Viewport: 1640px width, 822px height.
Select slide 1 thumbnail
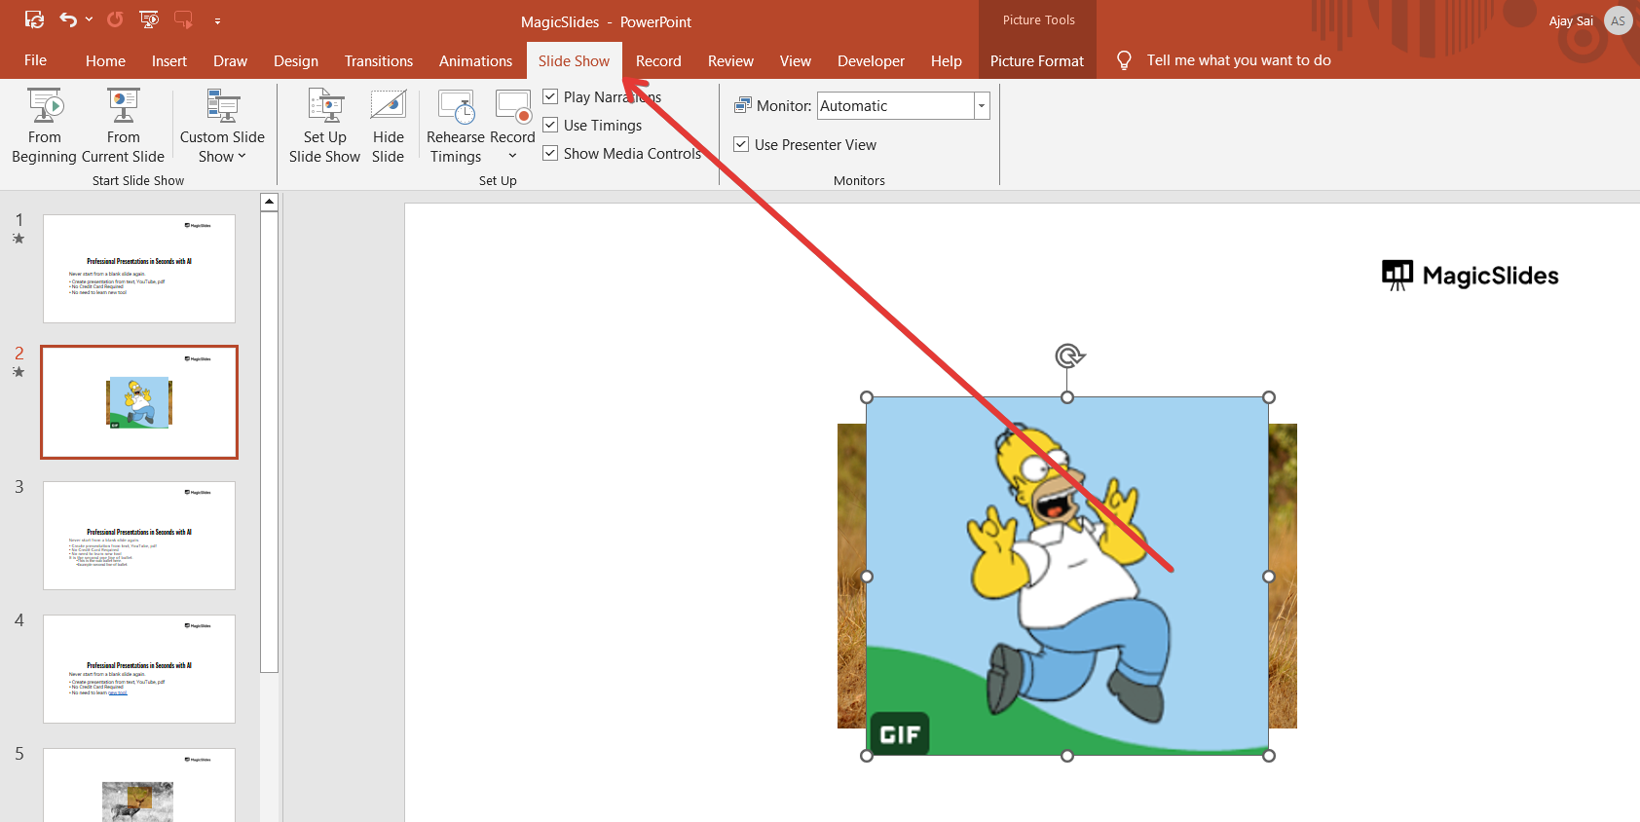click(x=139, y=269)
